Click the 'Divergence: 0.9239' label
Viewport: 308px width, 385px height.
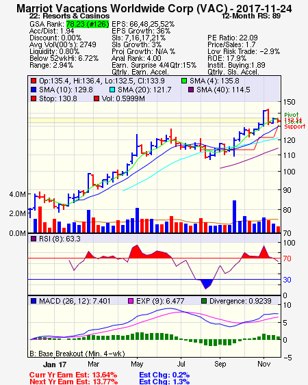(240, 301)
